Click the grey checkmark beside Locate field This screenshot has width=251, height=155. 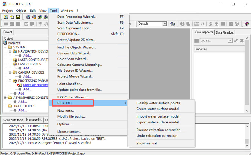pos(236,41)
